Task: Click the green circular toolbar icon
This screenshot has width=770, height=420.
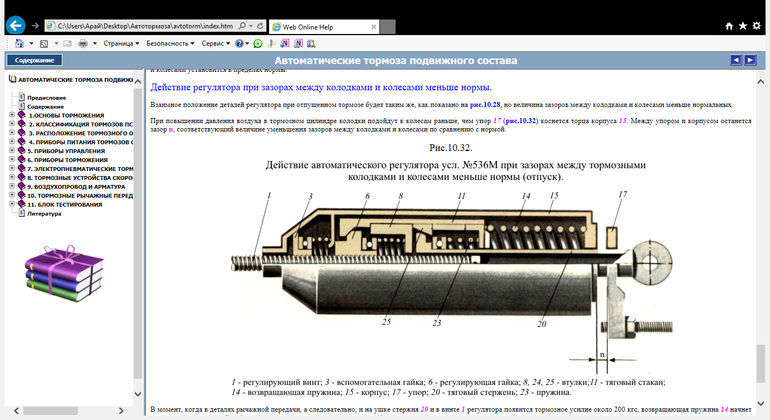Action: coord(258,43)
